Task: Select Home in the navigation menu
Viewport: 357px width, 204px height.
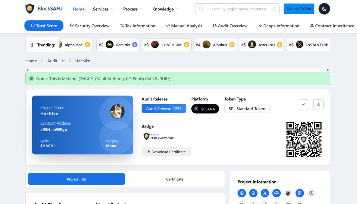Action: pos(79,9)
